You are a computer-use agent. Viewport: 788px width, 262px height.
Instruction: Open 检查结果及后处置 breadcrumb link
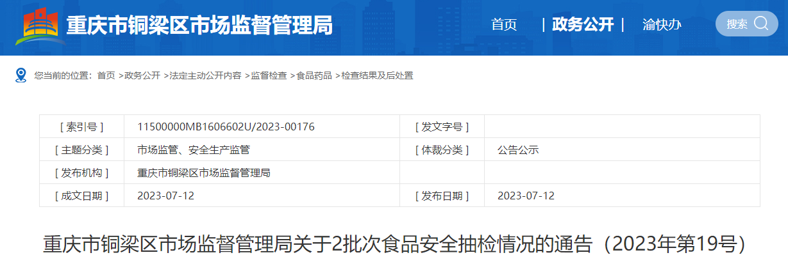coord(377,75)
